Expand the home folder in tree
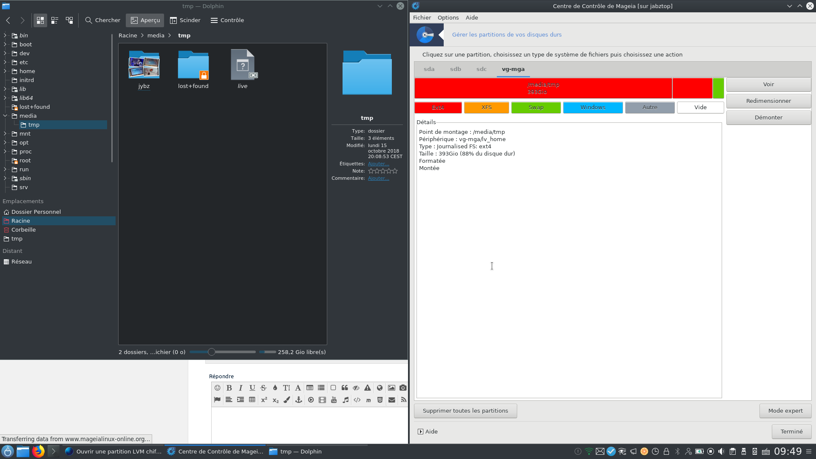 click(5, 71)
